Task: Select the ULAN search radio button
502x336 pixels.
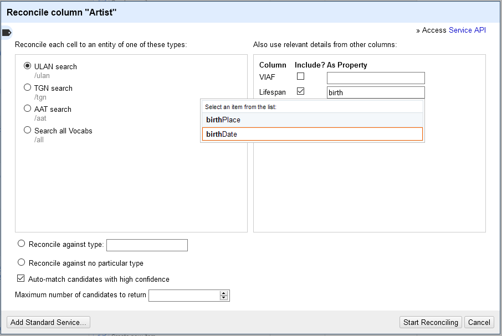Action: click(x=27, y=66)
